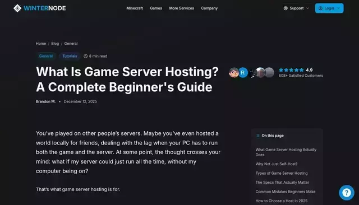Jump to Common Mistakes Beginners Make
The width and height of the screenshot is (359, 205).
(x=286, y=192)
